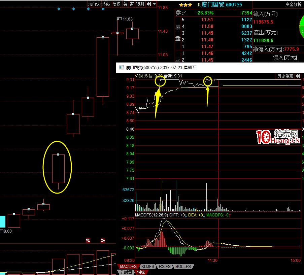Click the 厦门国贸 600755 stock title
The height and width of the screenshot is (275, 304).
click(222, 5)
